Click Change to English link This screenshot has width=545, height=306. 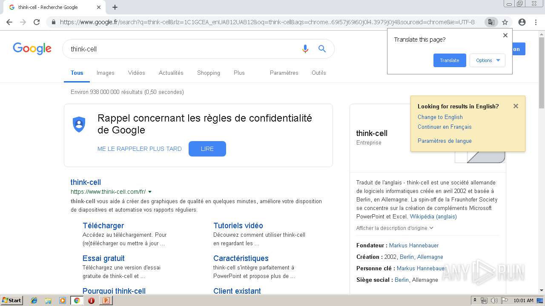coord(440,117)
